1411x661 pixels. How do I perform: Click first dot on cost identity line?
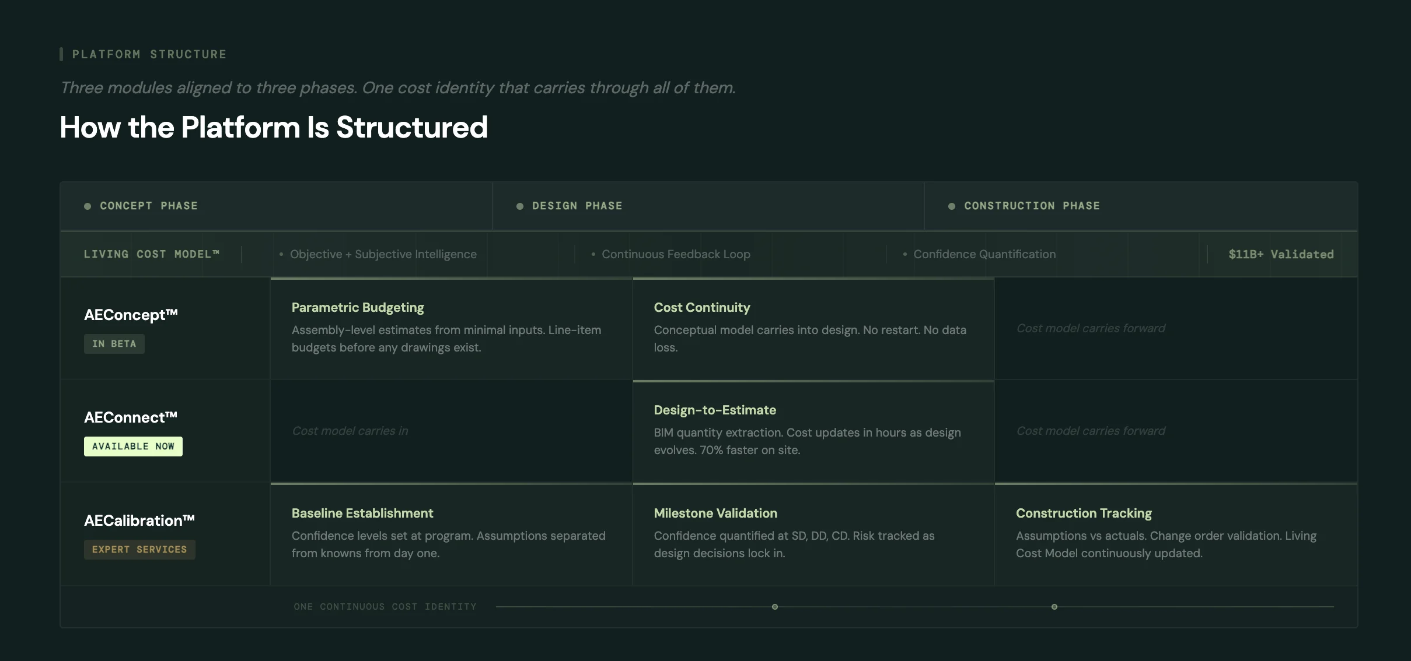[x=775, y=607]
